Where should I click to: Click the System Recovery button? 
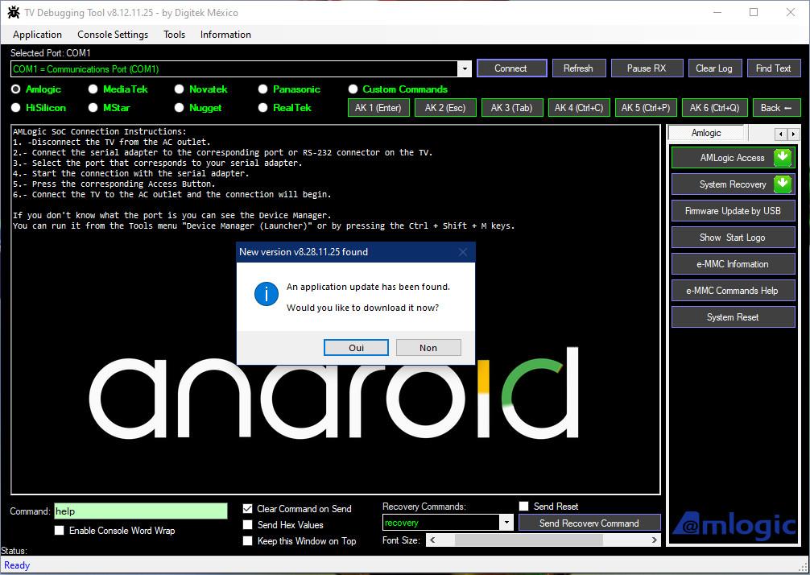733,184
